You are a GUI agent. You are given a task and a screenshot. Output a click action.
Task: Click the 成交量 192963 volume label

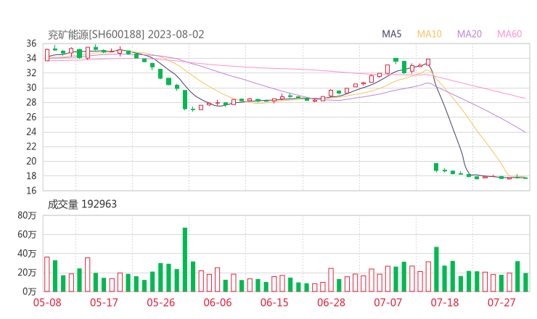pos(82,204)
